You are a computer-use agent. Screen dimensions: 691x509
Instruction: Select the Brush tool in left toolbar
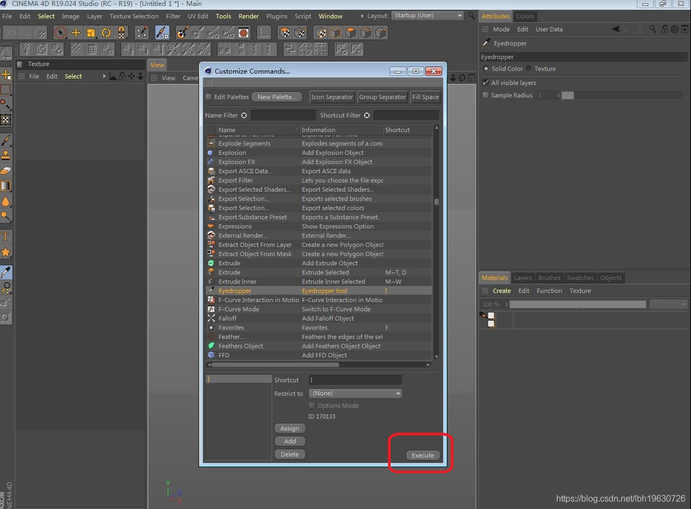point(6,140)
